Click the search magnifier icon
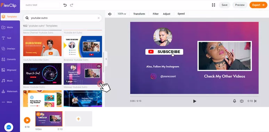269x132 pixels. click(x=27, y=18)
